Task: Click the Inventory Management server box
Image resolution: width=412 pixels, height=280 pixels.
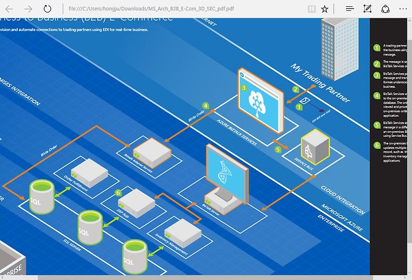Action: click(x=183, y=233)
